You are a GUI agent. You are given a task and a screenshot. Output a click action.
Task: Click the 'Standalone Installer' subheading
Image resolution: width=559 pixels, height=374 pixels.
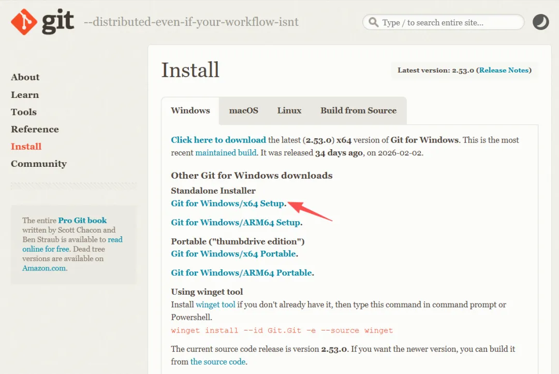tap(213, 191)
